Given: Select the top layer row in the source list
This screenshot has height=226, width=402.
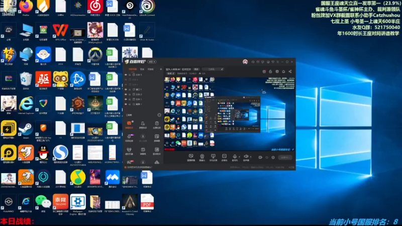Looking at the screenshot, I should [x=143, y=75].
